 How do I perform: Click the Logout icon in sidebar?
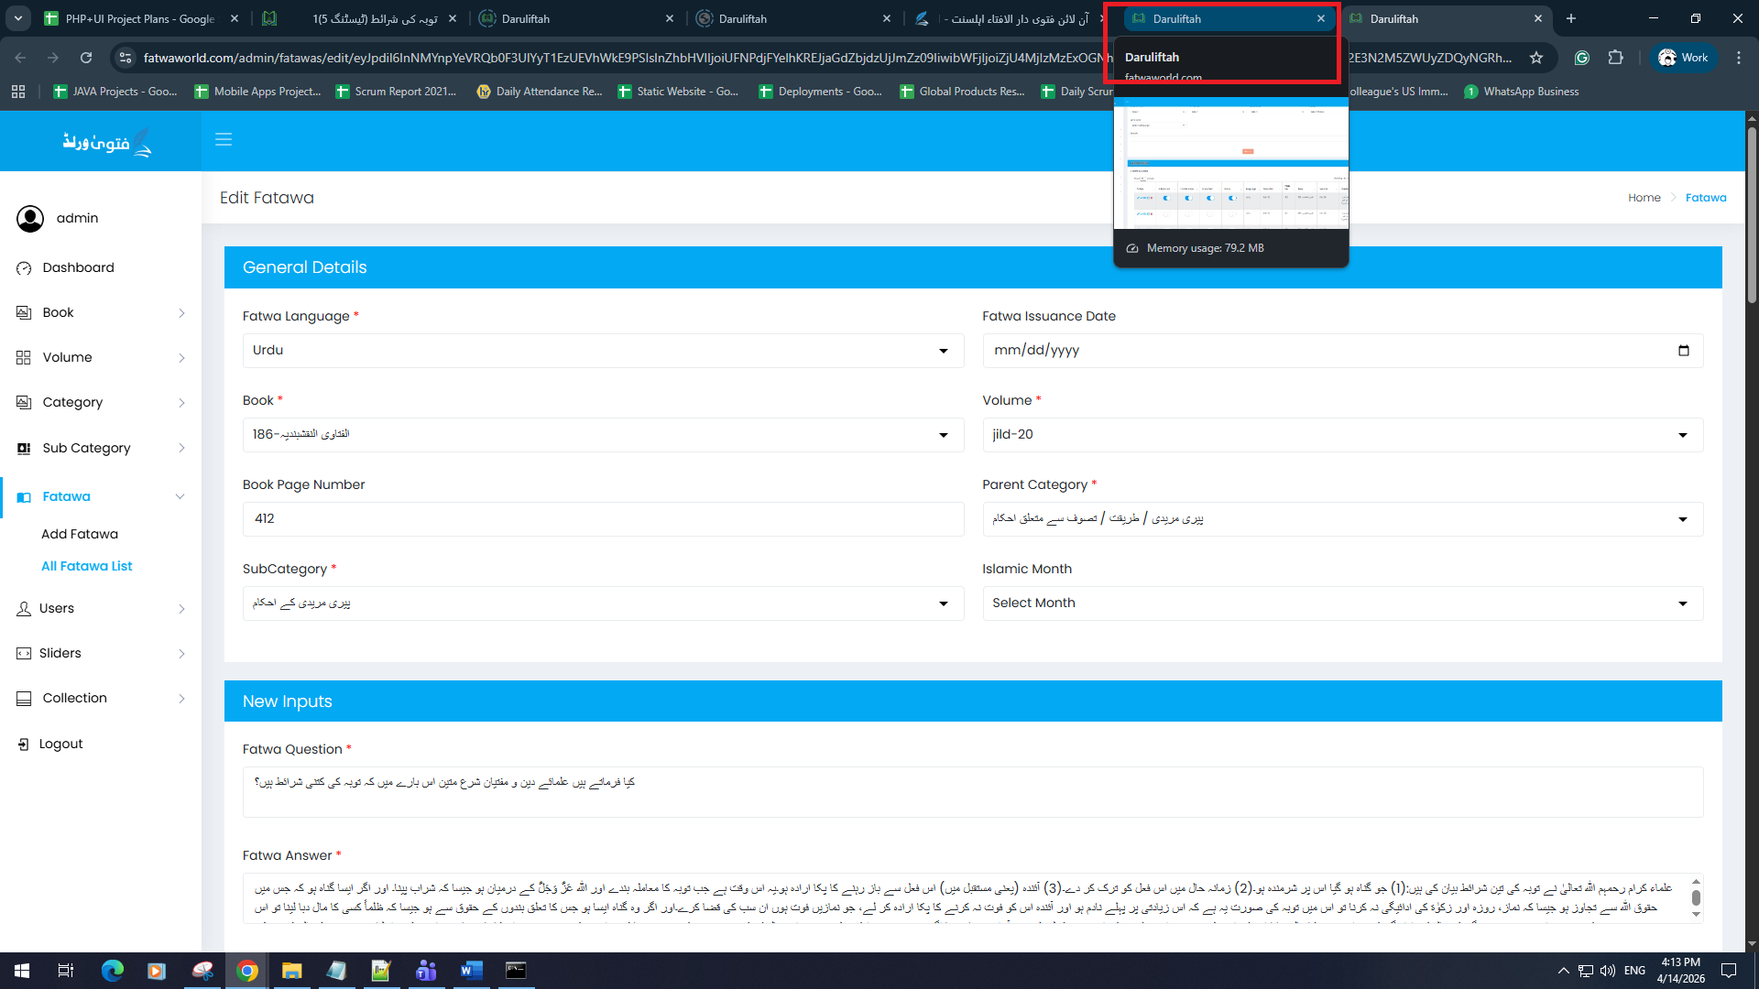pos(24,744)
